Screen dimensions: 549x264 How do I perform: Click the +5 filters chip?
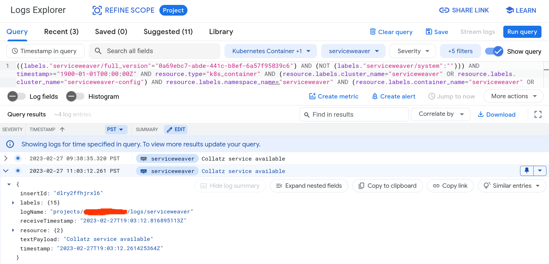point(460,51)
